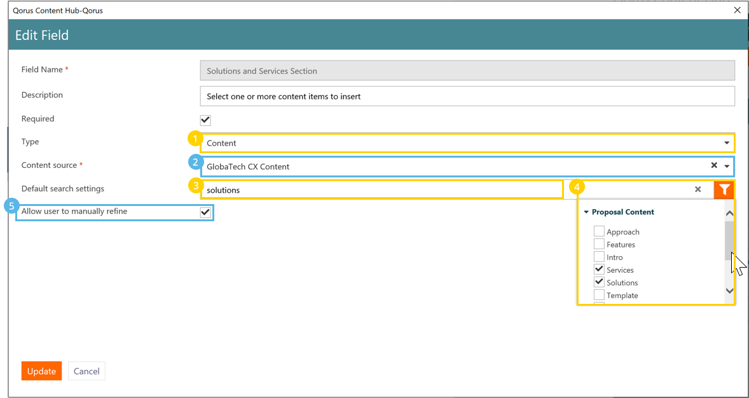
Task: Click the filter list scrollbar thumb
Action: tap(729, 240)
